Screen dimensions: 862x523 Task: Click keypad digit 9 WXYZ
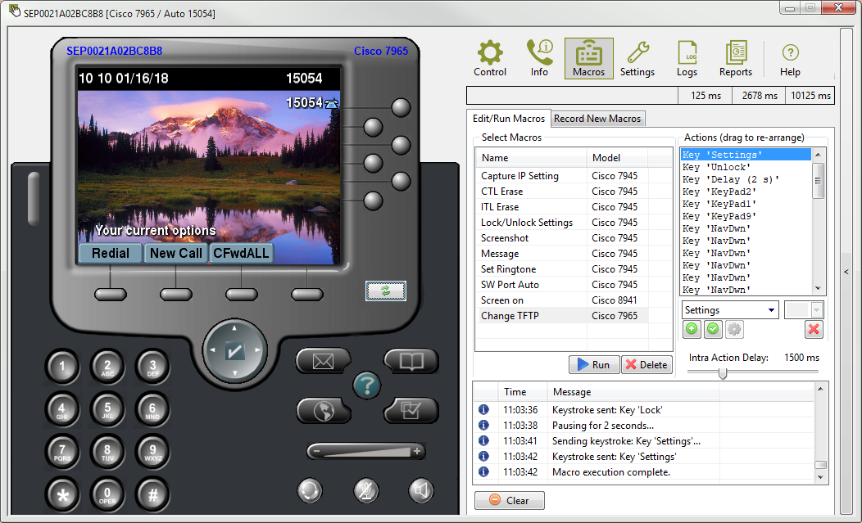tap(153, 452)
